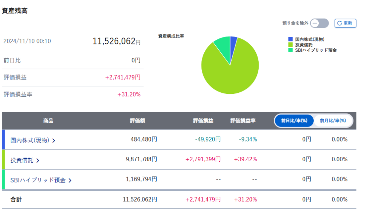373x212 pixels.
Task: Open the SBIハイブリッド預金 product link
Action: 38,180
